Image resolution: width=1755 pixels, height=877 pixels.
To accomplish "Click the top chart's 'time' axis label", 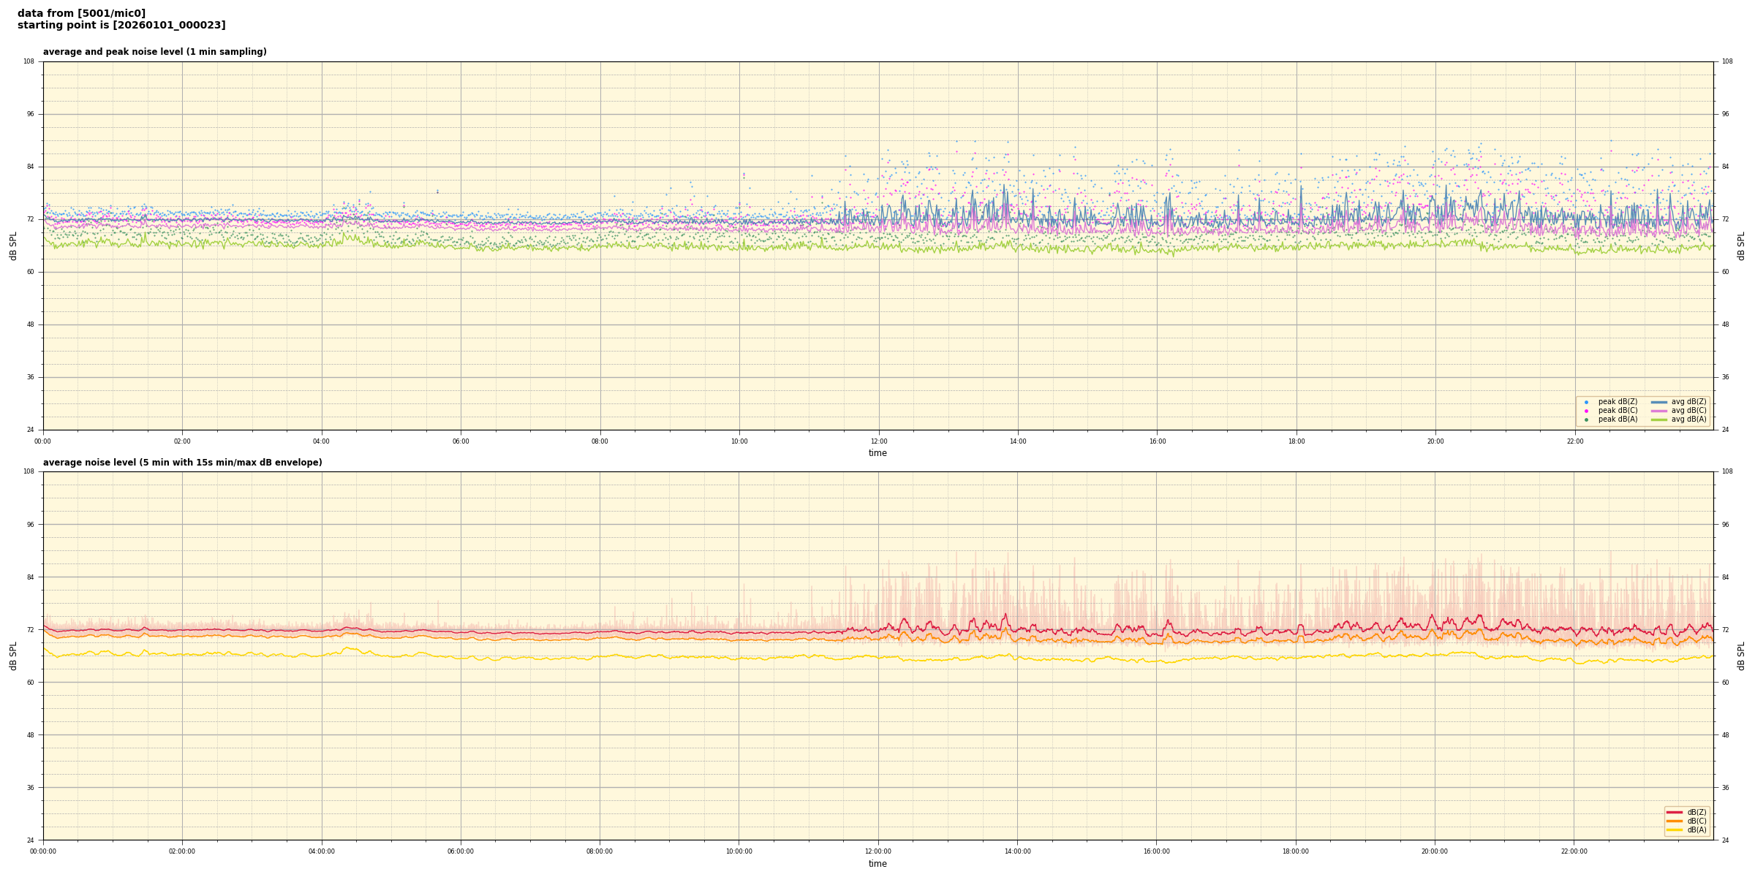I will (877, 453).
